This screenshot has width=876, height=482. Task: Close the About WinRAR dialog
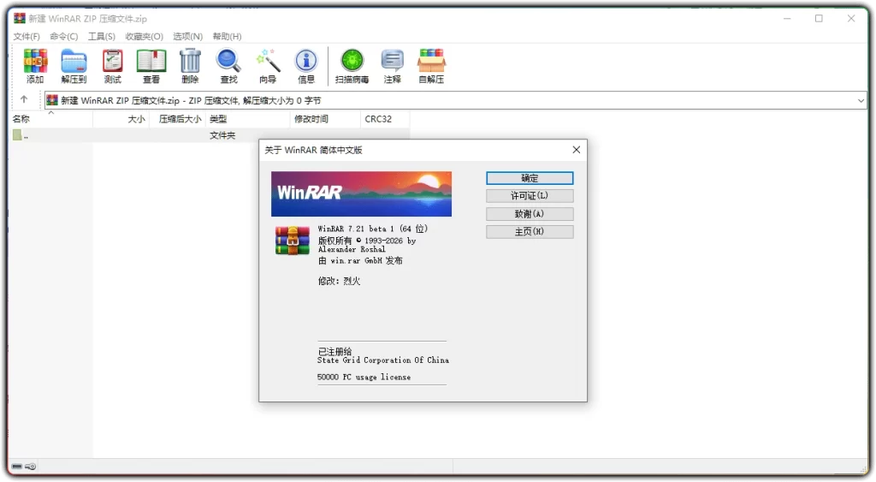[576, 150]
